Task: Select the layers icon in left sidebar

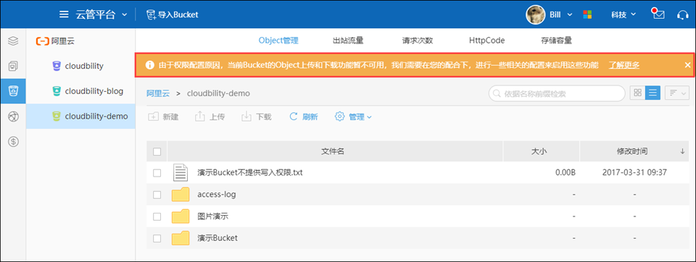Action: click(13, 41)
